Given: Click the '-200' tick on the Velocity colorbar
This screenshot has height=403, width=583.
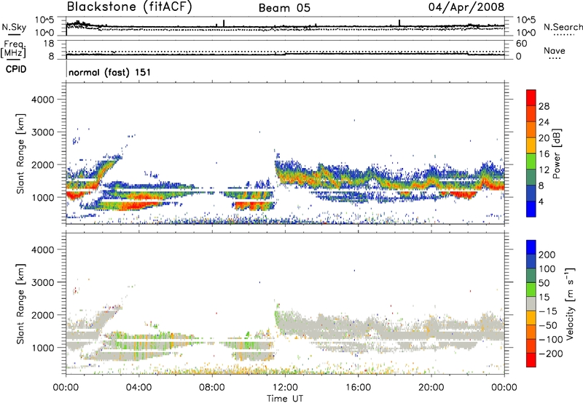Looking at the screenshot, I should point(551,354).
